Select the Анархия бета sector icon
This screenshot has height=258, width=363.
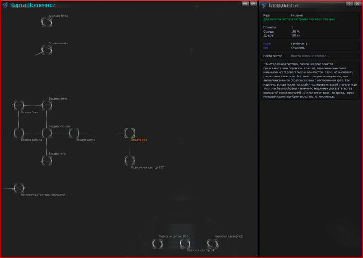tap(46, 22)
